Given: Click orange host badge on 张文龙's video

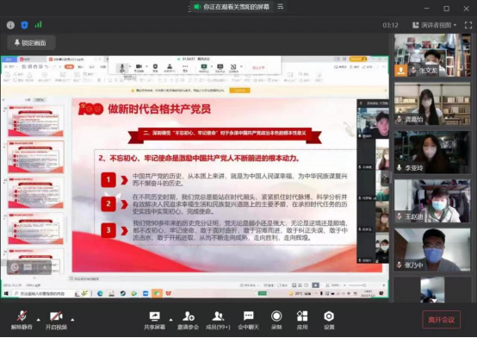Looking at the screenshot, I should click(x=401, y=71).
